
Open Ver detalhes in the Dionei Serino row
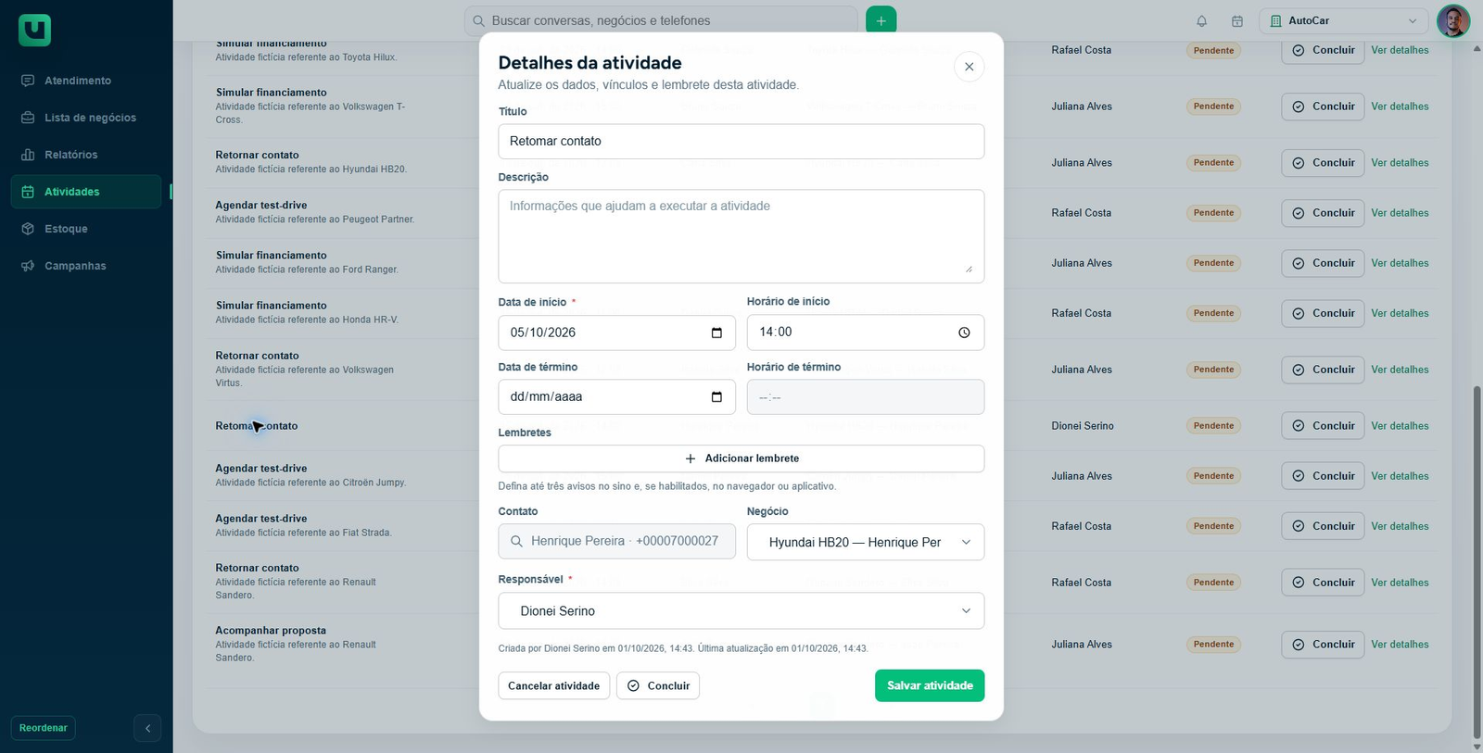pos(1400,426)
